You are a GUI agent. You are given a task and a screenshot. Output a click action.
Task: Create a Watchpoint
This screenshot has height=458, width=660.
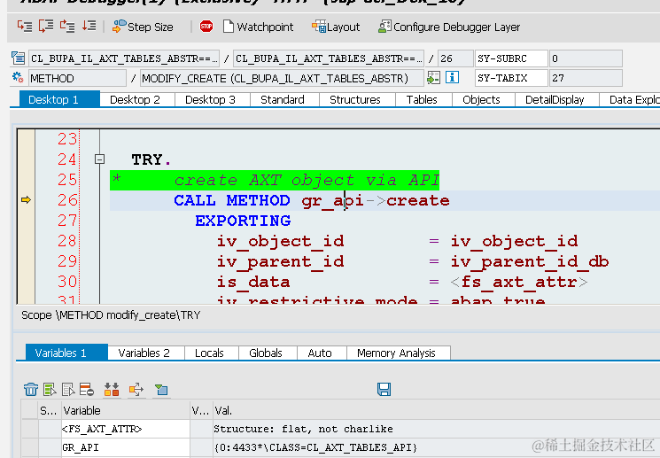(258, 27)
